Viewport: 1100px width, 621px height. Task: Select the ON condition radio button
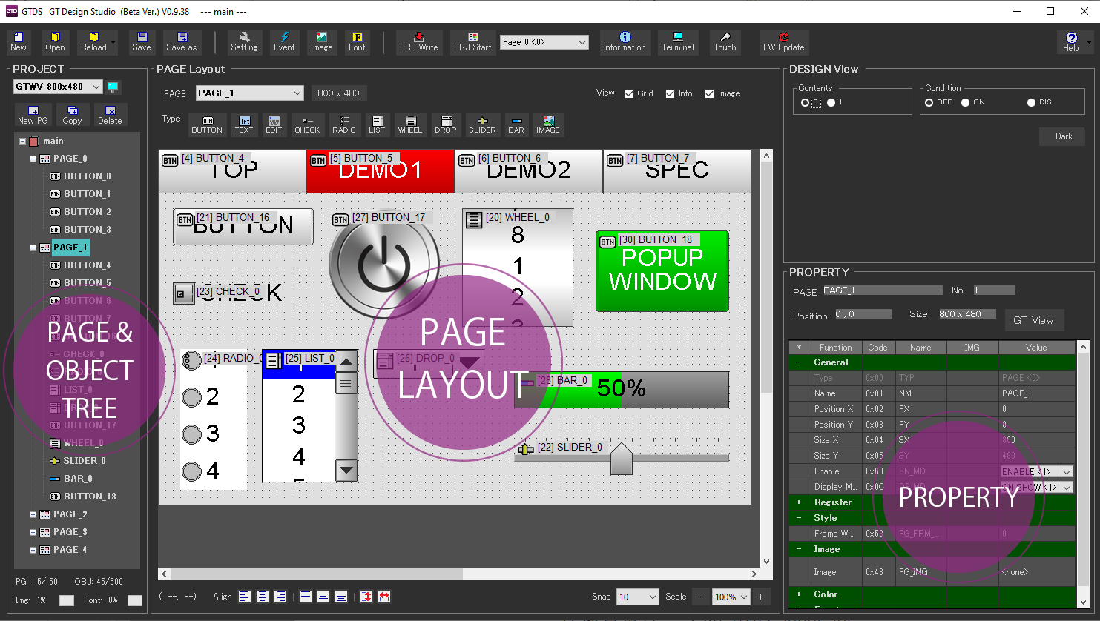click(966, 103)
